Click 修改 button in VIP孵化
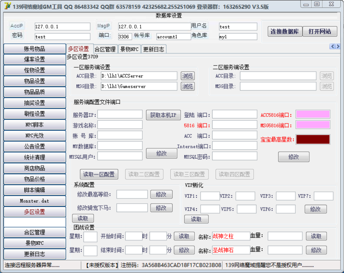Viewport: 344px width, 273px height. tap(316, 209)
